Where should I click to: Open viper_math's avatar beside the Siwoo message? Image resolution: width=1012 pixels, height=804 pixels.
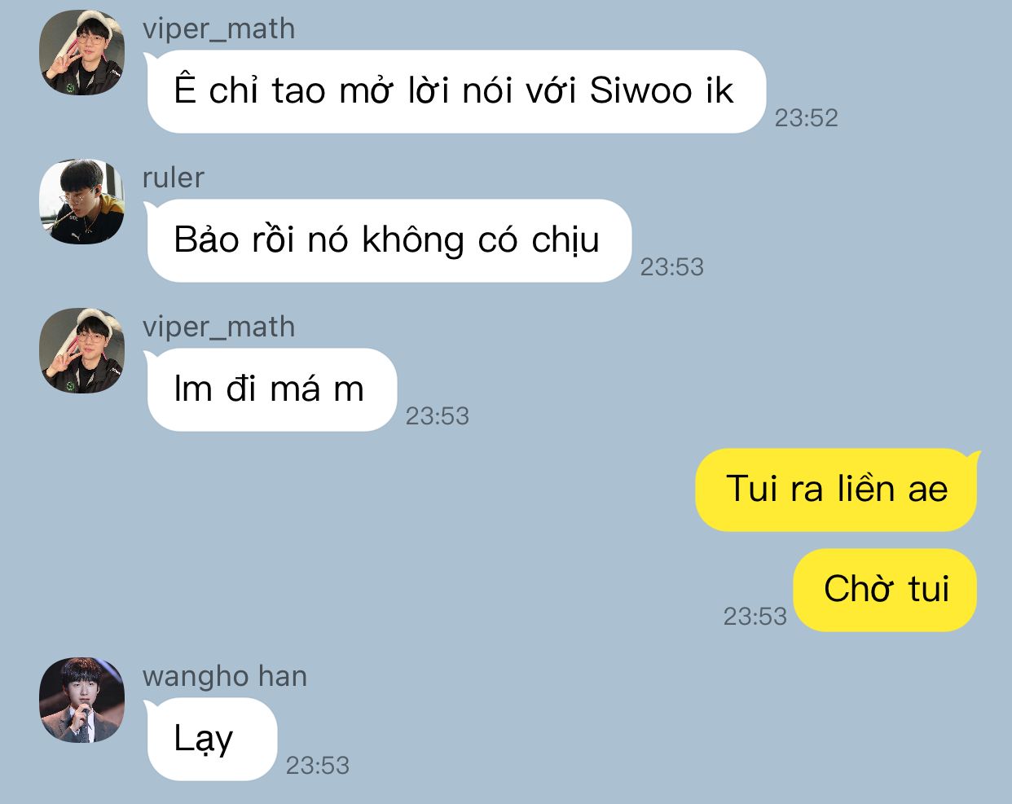click(x=82, y=53)
